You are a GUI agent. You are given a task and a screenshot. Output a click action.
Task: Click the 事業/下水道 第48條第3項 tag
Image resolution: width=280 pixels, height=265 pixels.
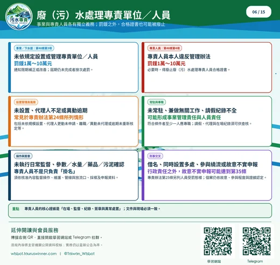[x=34, y=48]
